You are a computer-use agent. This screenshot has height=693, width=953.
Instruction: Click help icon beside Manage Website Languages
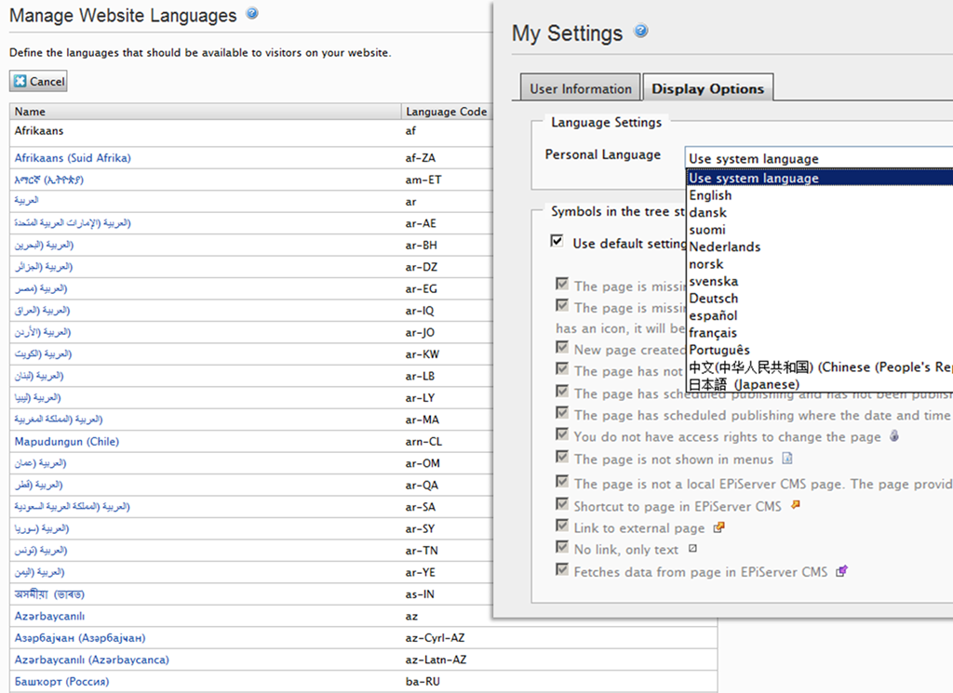click(252, 14)
